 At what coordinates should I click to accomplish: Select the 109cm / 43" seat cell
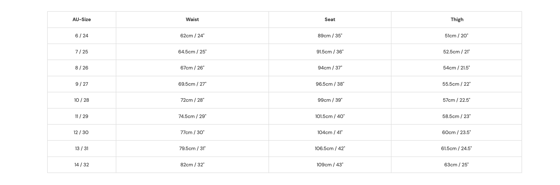(x=330, y=165)
